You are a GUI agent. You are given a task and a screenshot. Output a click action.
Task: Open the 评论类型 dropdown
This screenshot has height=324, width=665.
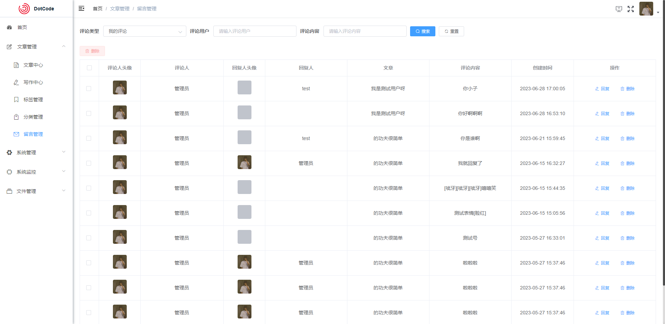144,31
